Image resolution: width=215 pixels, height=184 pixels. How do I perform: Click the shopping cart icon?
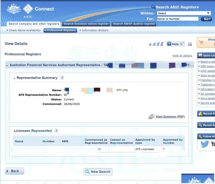[x=202, y=42]
